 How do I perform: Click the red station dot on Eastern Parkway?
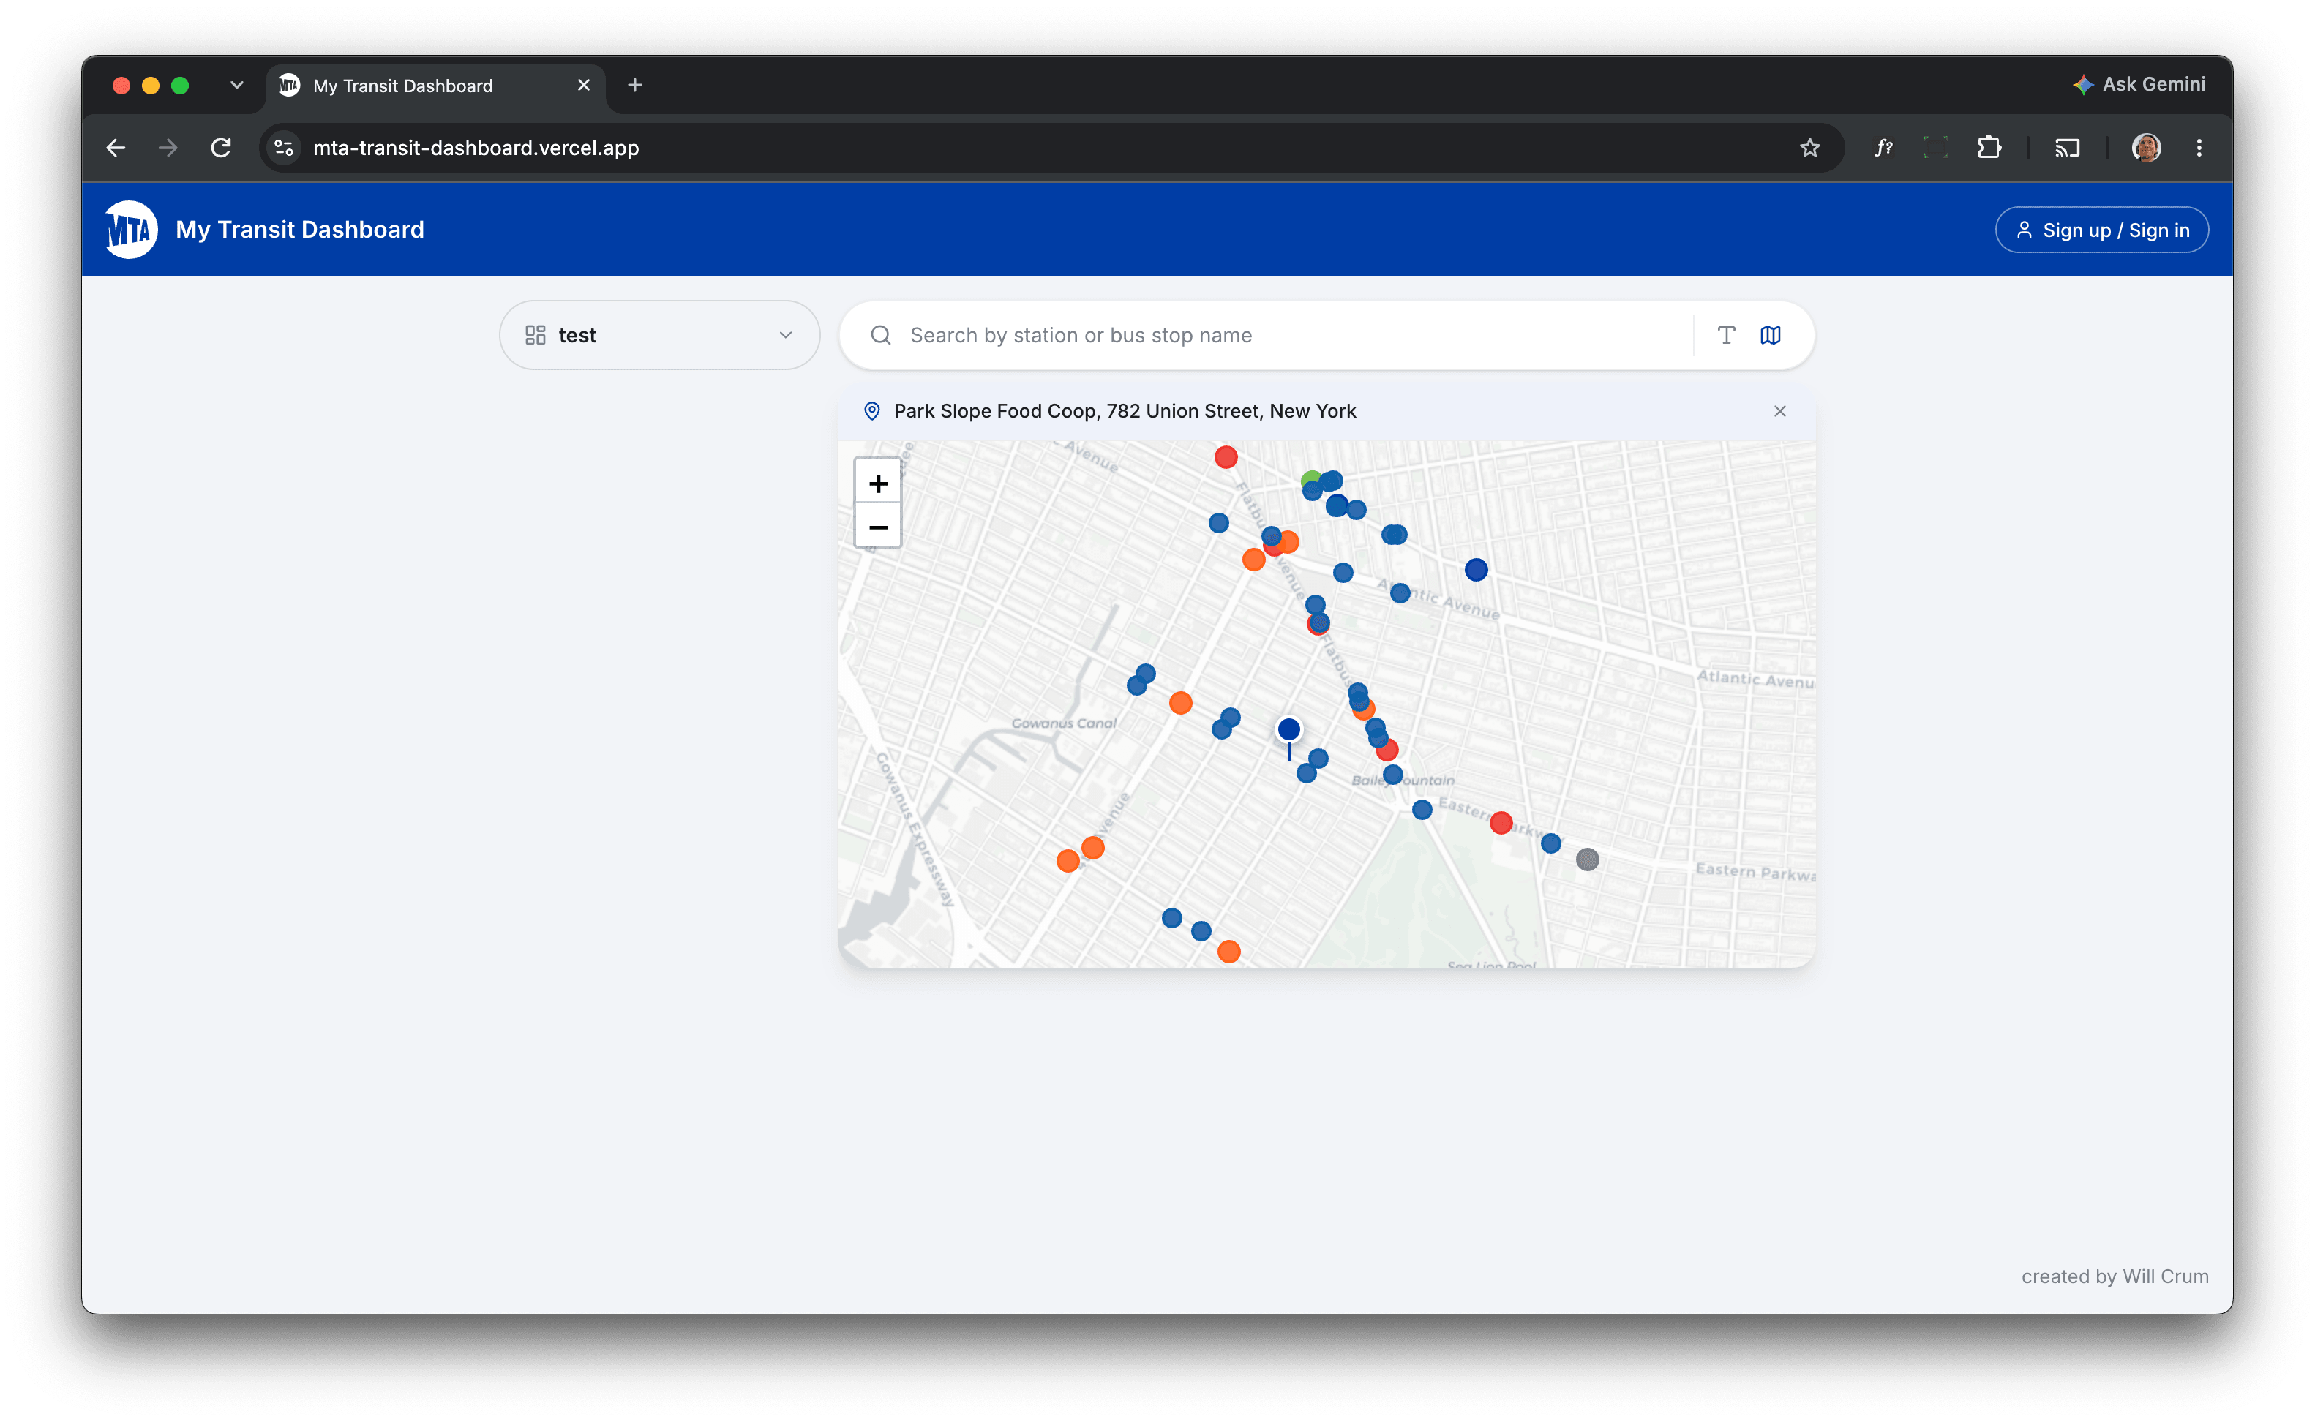coord(1501,824)
